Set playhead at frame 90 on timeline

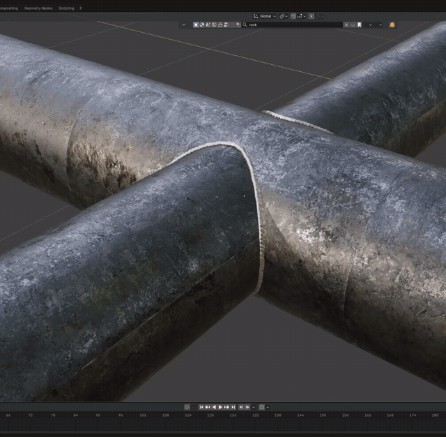(x=98, y=415)
